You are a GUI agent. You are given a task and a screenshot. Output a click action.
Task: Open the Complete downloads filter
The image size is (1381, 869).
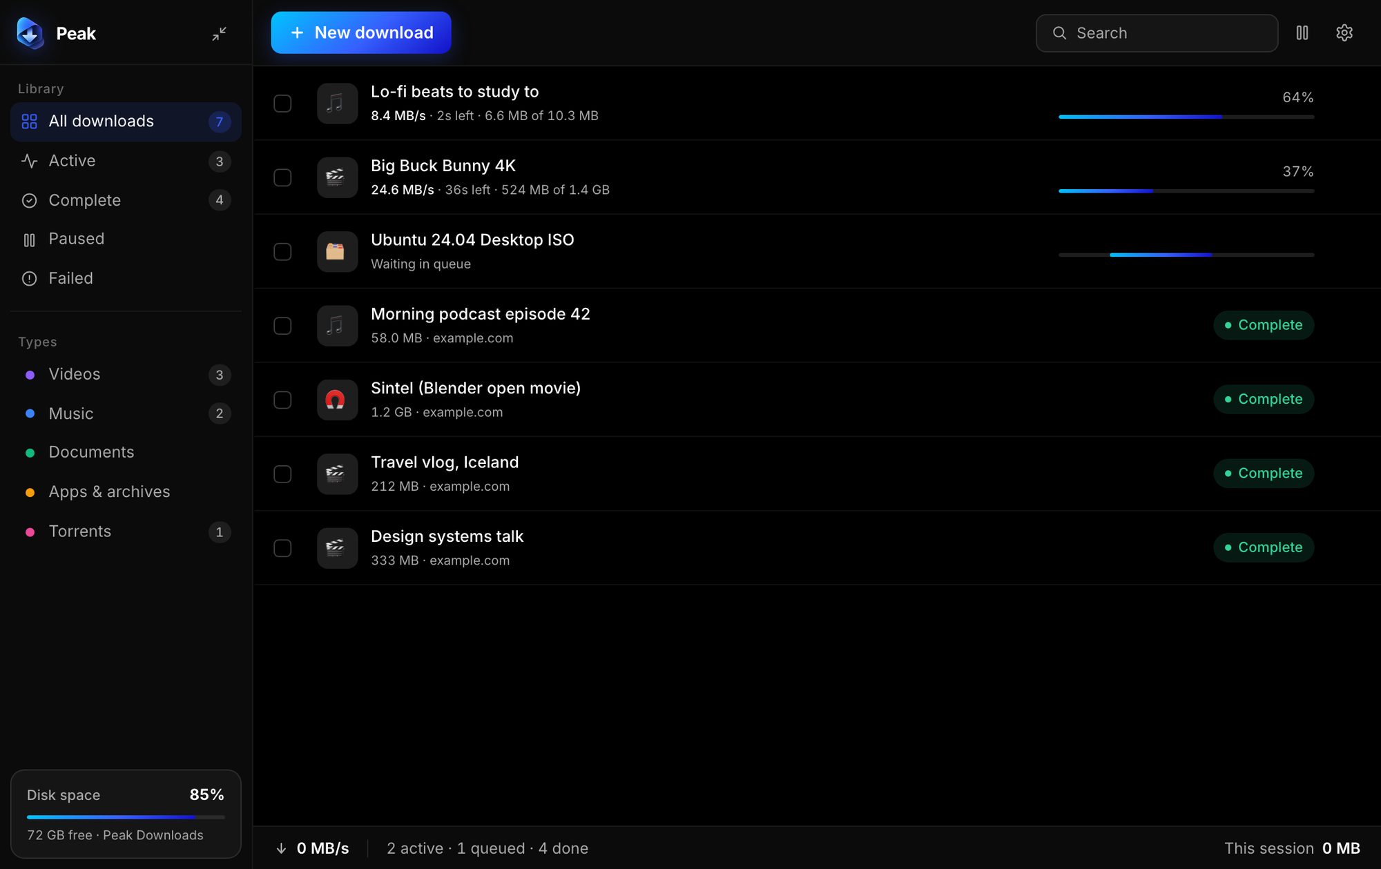click(x=126, y=200)
